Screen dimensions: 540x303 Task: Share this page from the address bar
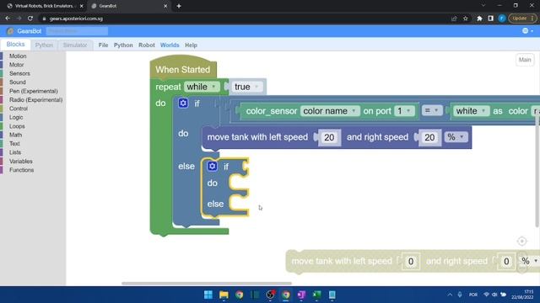click(x=454, y=19)
